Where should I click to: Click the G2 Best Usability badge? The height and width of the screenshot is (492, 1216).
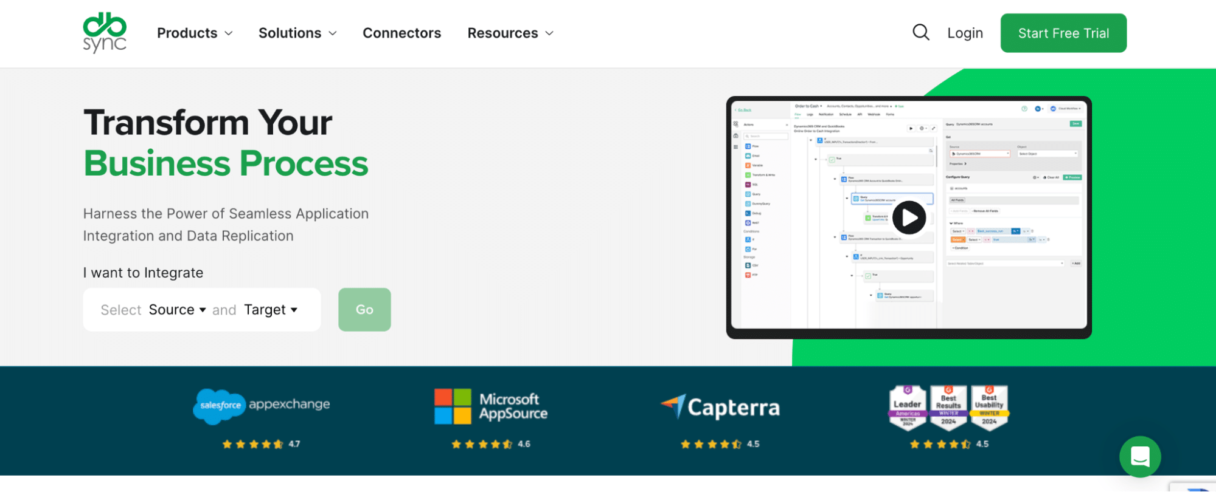pyautogui.click(x=989, y=408)
